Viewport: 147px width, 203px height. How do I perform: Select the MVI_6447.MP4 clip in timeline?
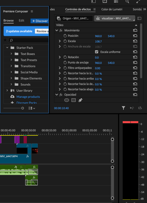(x=16, y=158)
